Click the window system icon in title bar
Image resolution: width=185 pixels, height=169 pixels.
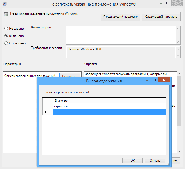click(x=5, y=4)
